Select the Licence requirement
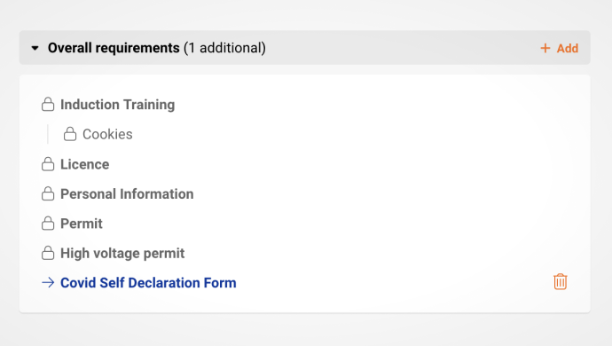 click(84, 164)
